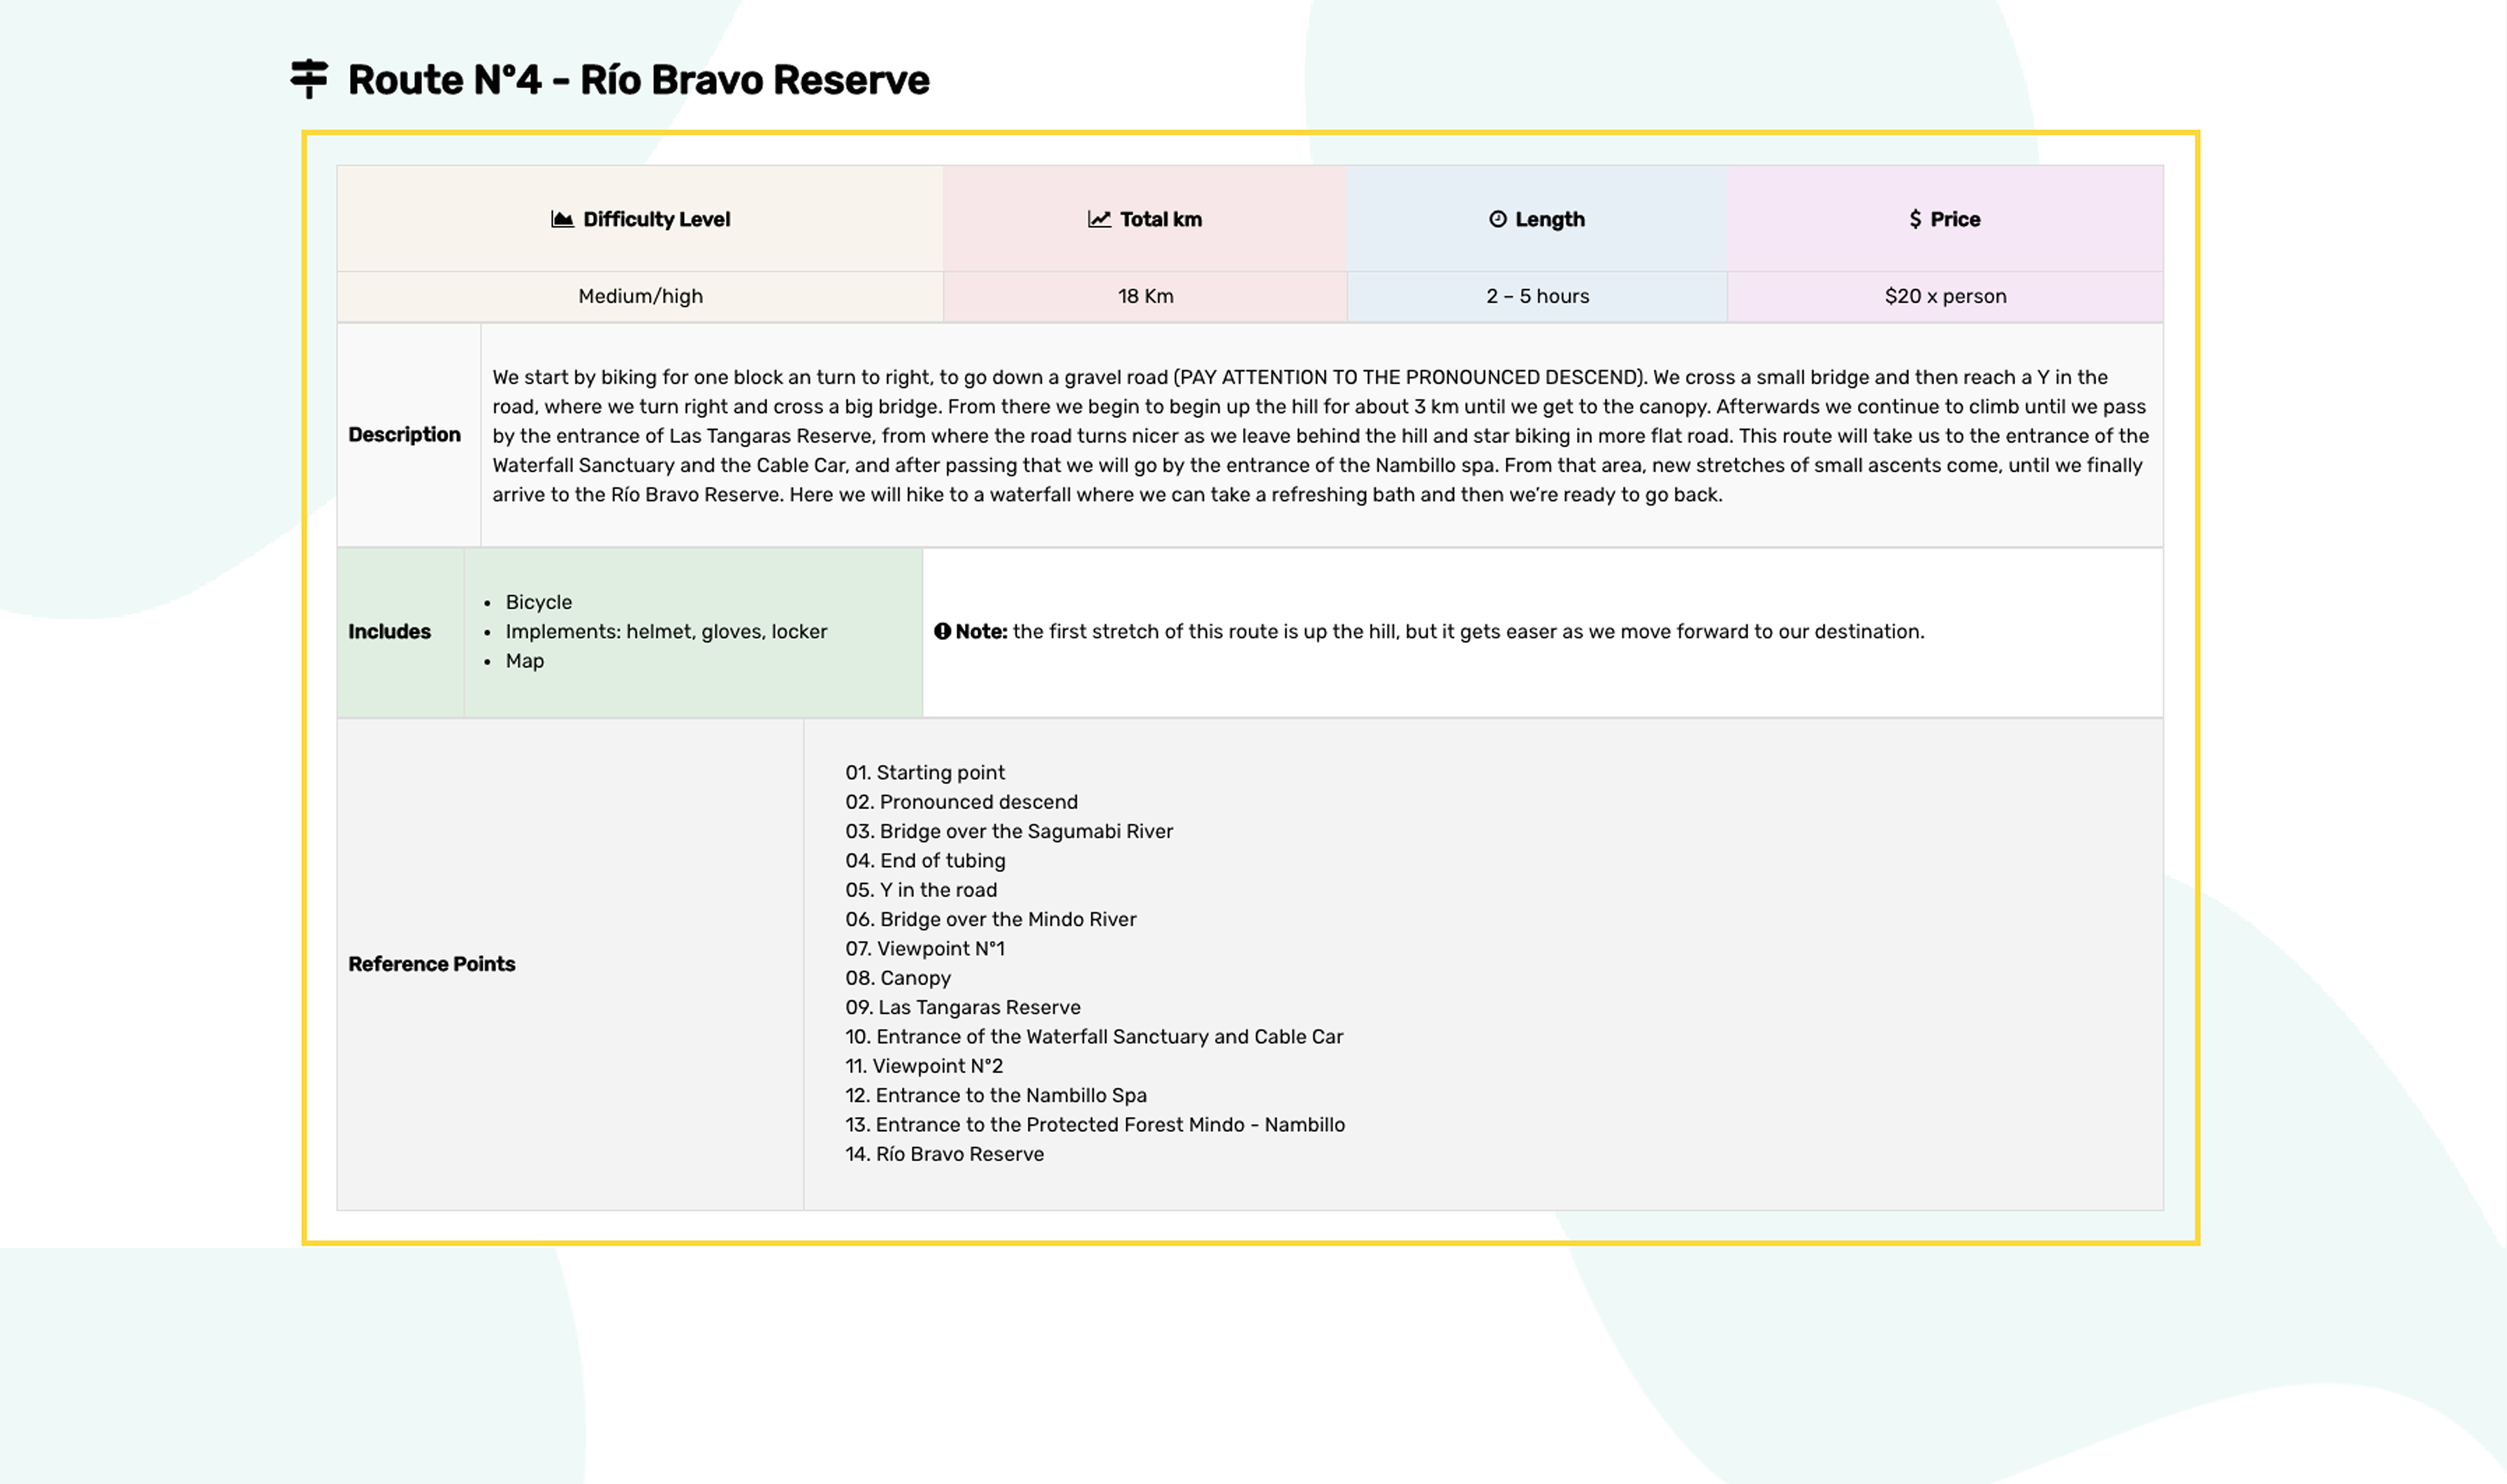Viewport: 2507px width, 1484px height.
Task: Click the 2 – 5 hours cell
Action: [1537, 296]
